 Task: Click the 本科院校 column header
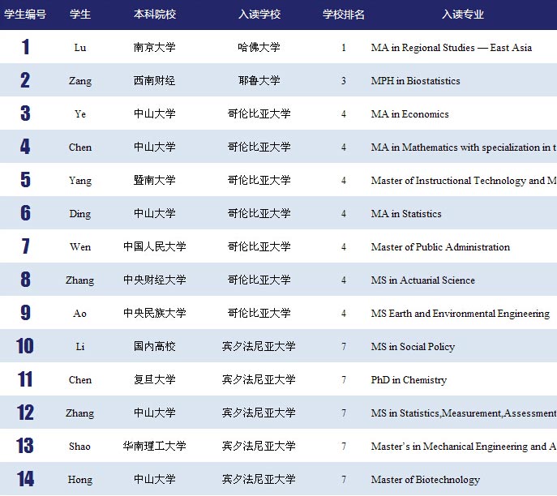[155, 15]
